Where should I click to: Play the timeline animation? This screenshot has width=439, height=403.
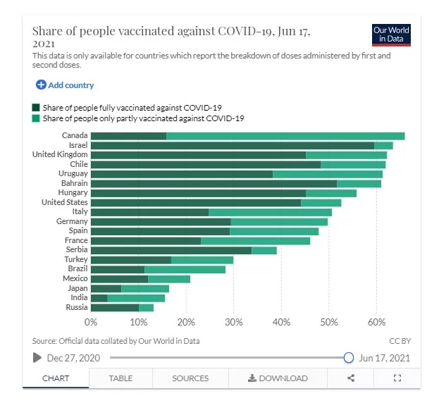[x=37, y=358]
